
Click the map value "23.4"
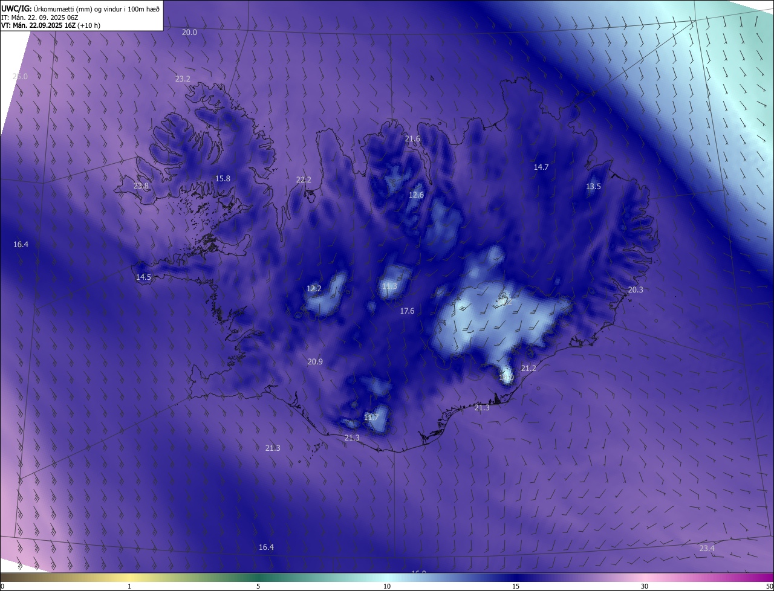(x=707, y=548)
